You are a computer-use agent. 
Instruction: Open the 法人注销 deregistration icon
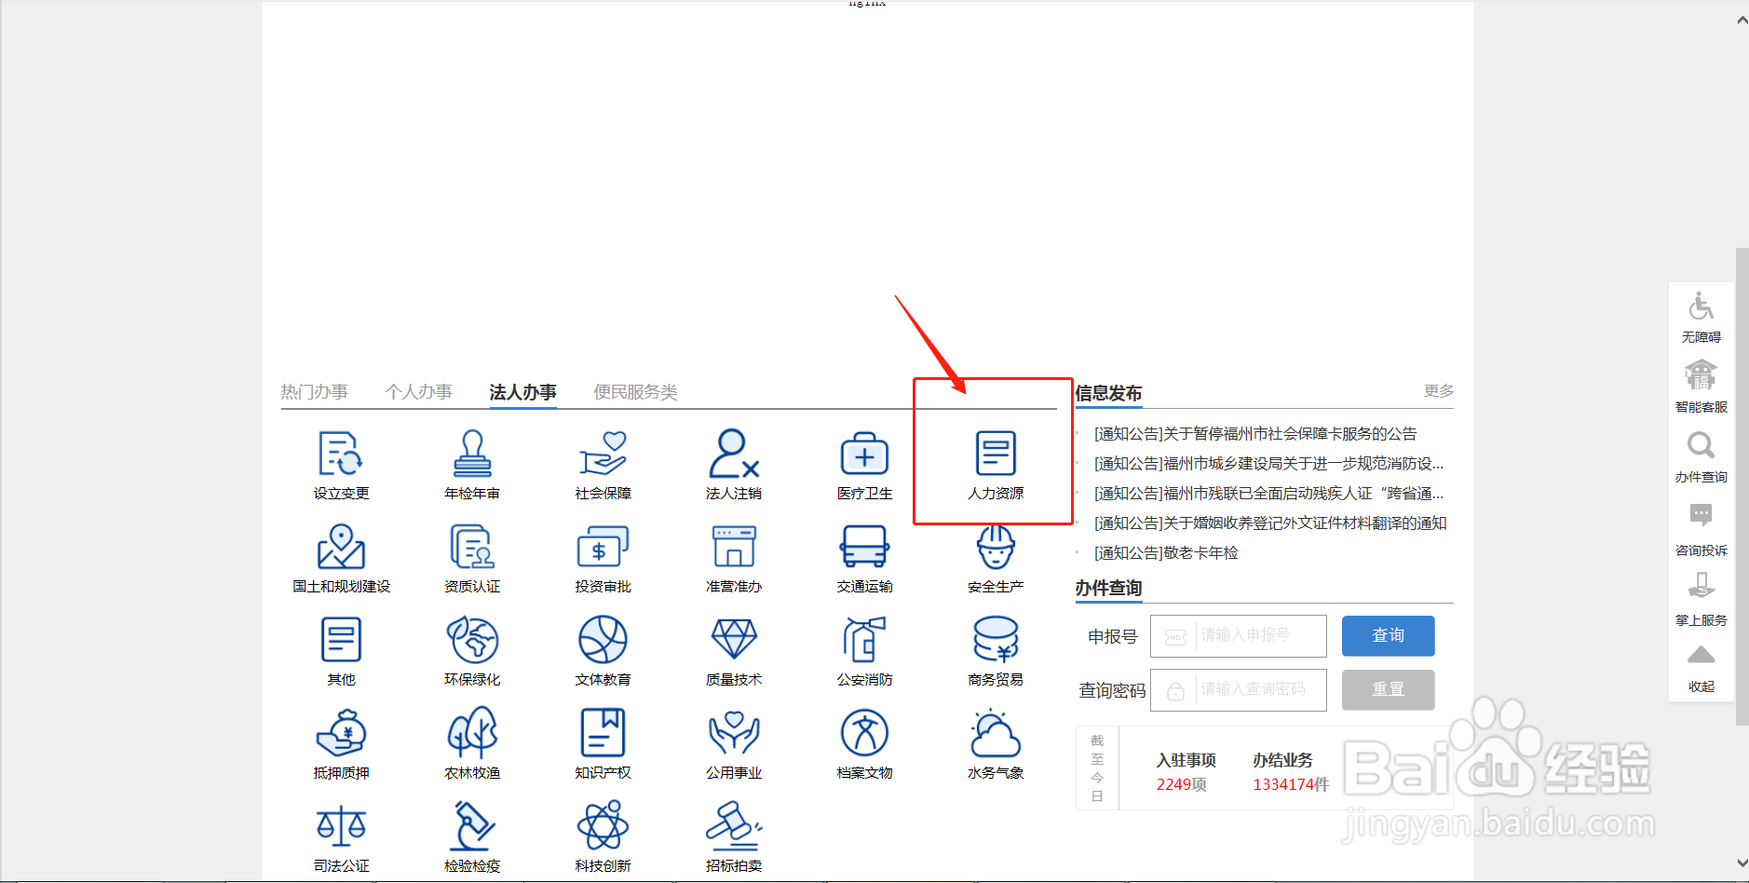(x=733, y=464)
